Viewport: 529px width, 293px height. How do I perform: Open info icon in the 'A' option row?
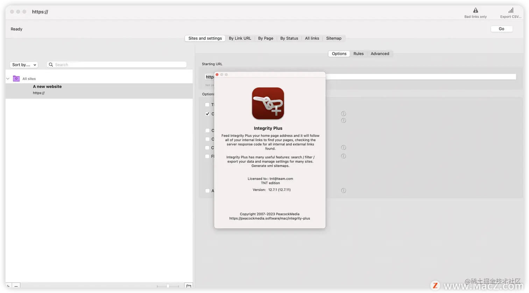click(344, 190)
